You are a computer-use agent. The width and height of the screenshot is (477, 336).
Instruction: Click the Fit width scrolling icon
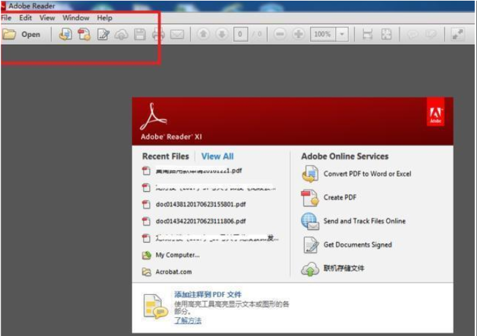367,34
